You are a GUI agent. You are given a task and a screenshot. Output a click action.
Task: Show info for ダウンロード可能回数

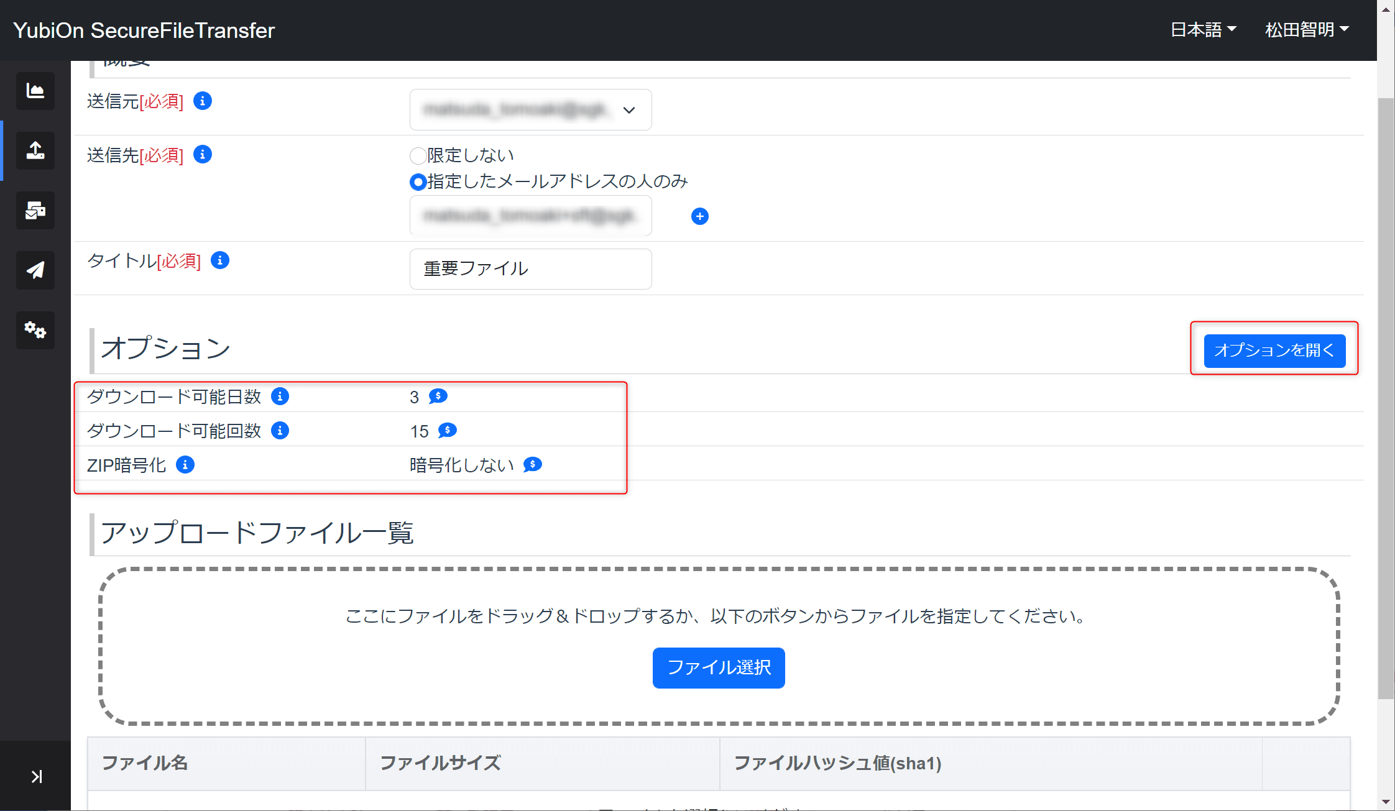(280, 430)
